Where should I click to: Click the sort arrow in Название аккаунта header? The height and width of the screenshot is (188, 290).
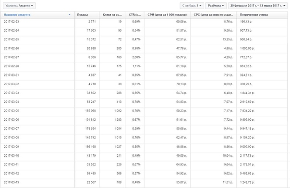(x=70, y=14)
